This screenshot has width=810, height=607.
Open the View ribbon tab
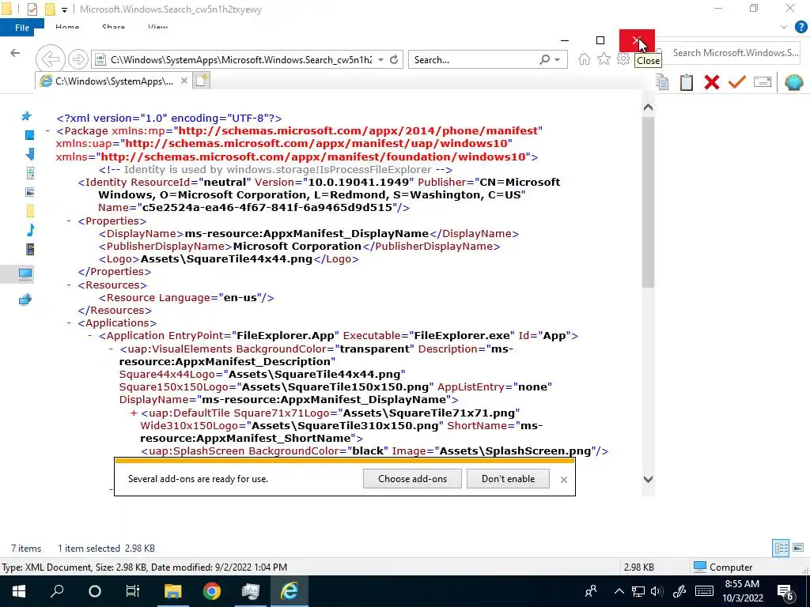pos(157,28)
